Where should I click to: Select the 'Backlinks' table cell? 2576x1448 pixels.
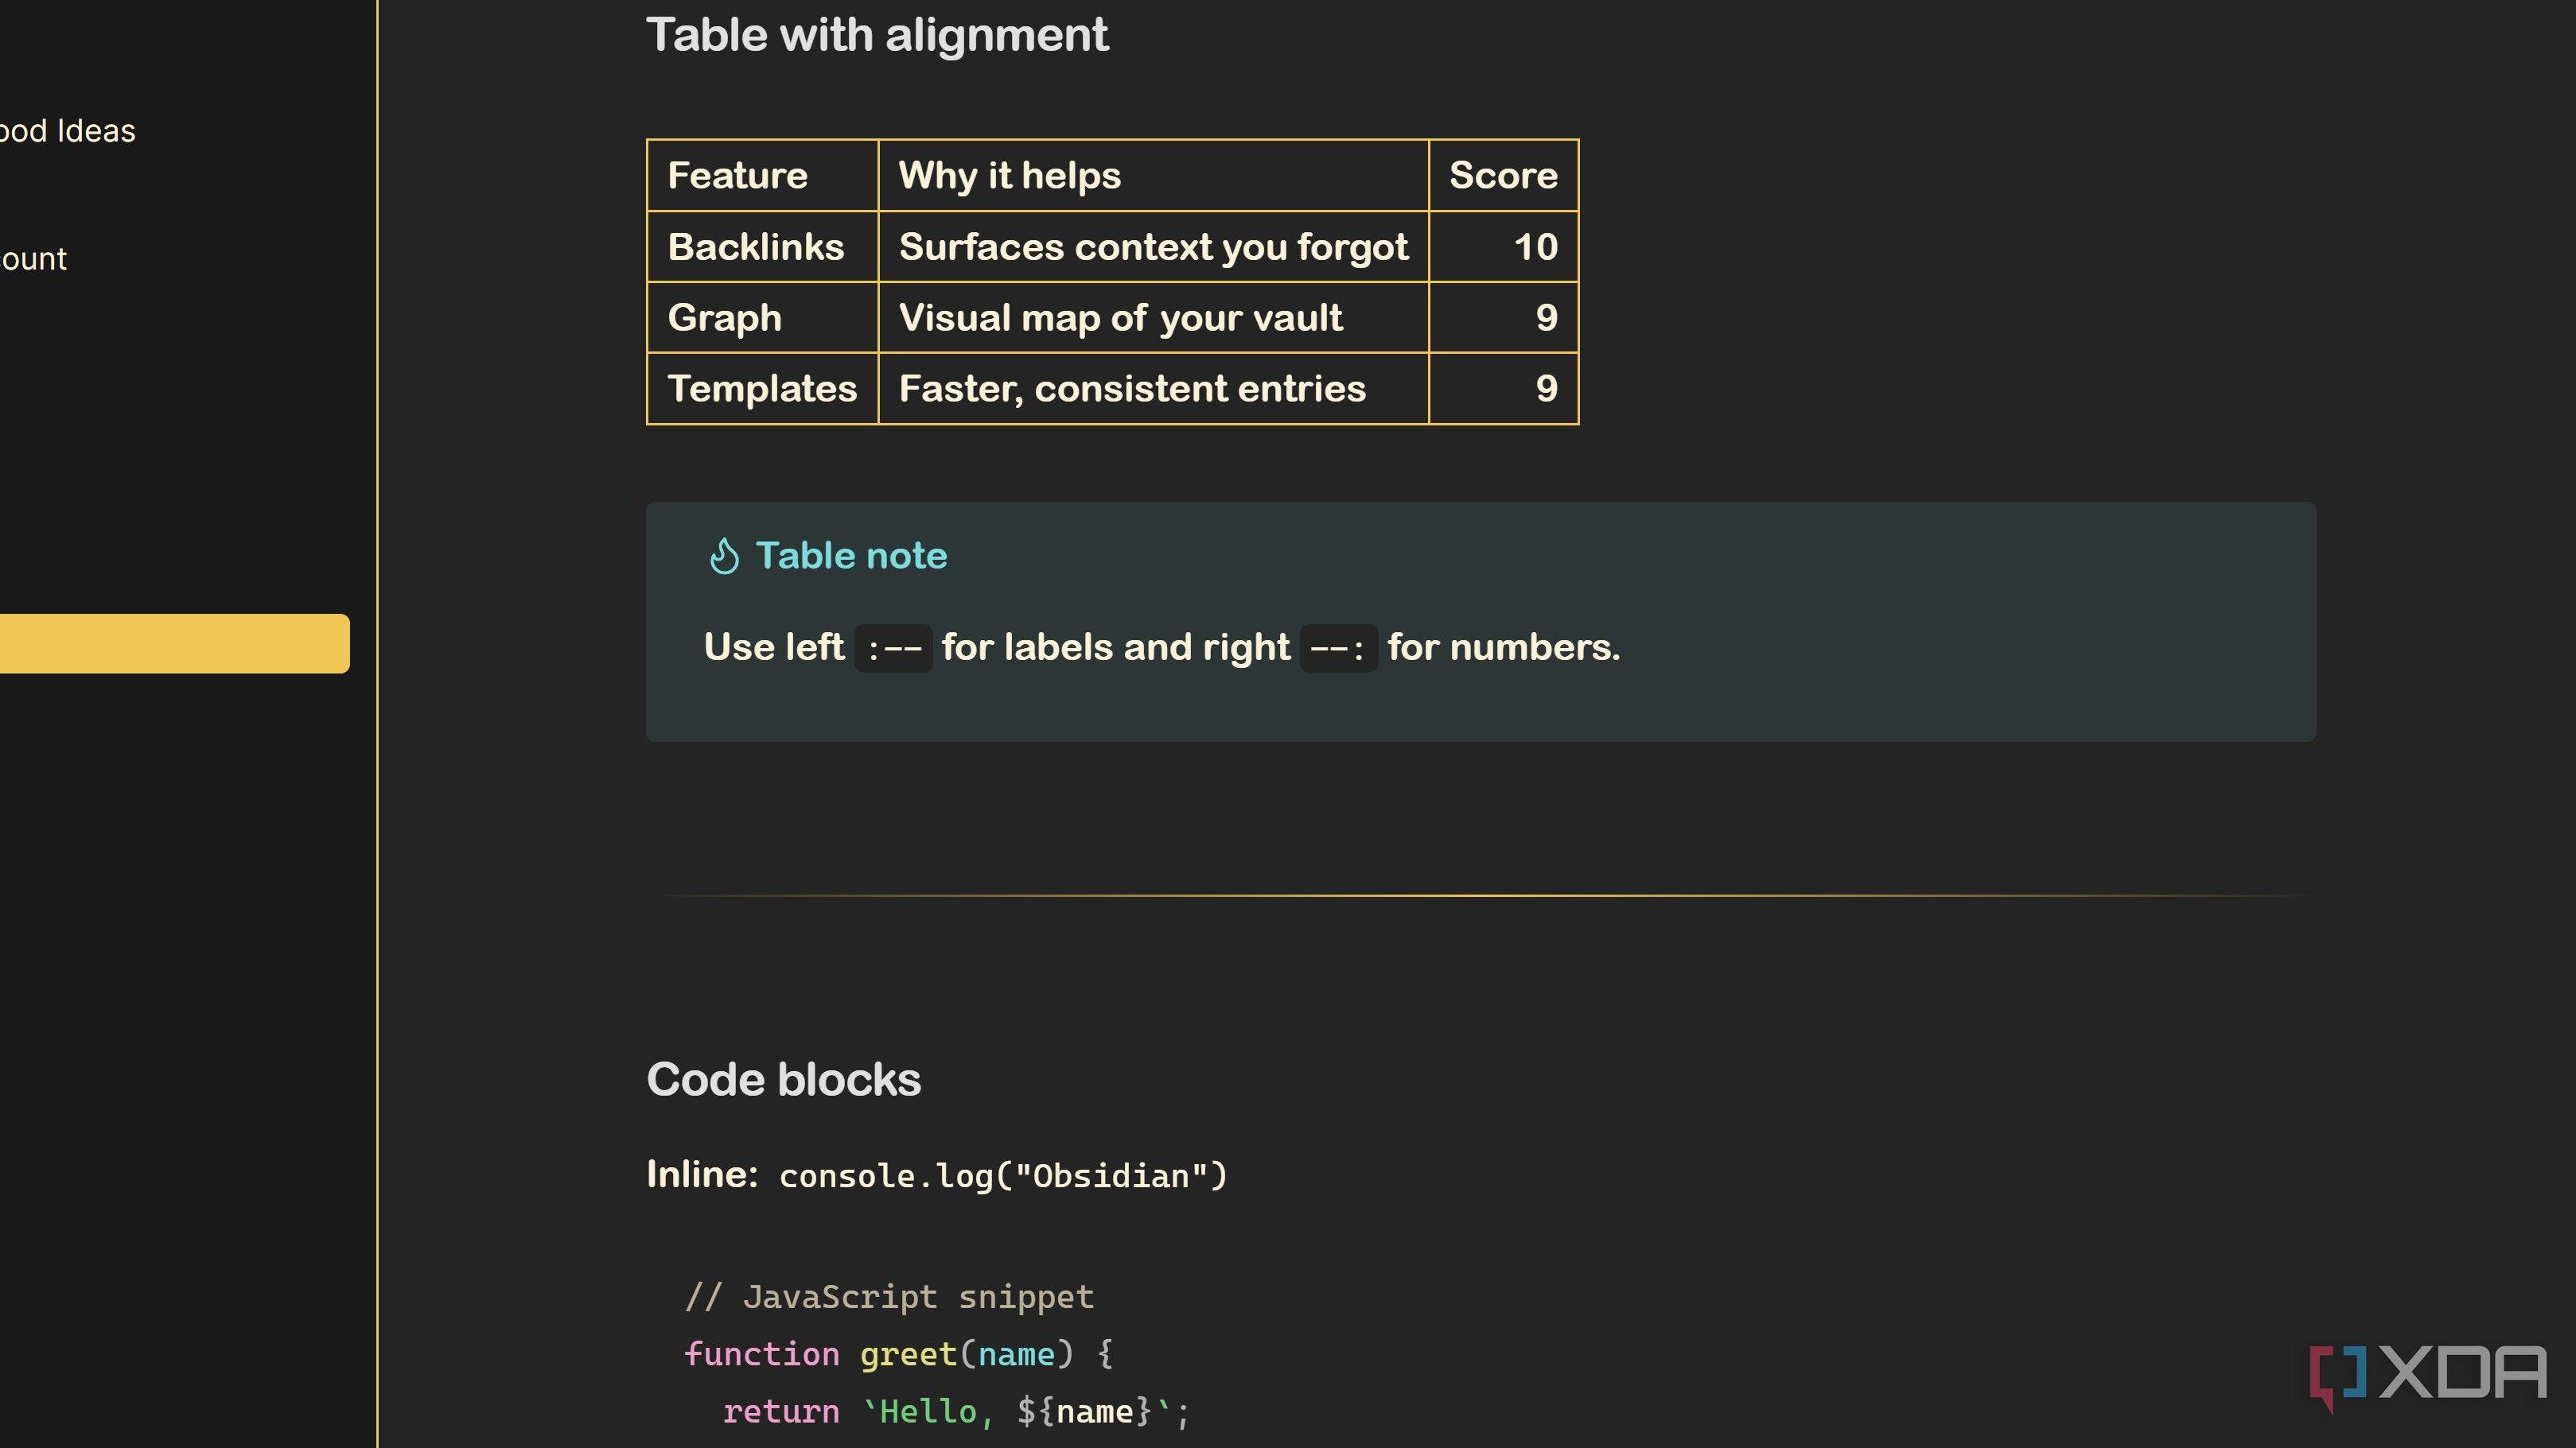pyautogui.click(x=762, y=247)
